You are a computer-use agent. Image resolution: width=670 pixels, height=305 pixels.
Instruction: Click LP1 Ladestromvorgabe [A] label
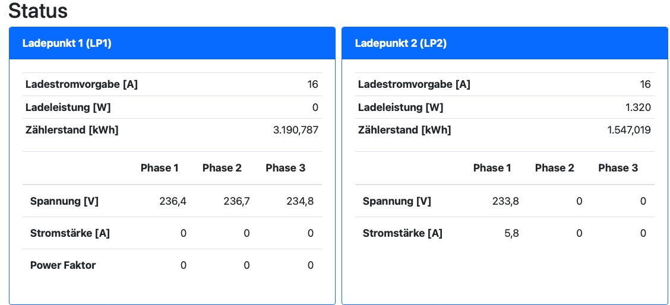tap(81, 84)
